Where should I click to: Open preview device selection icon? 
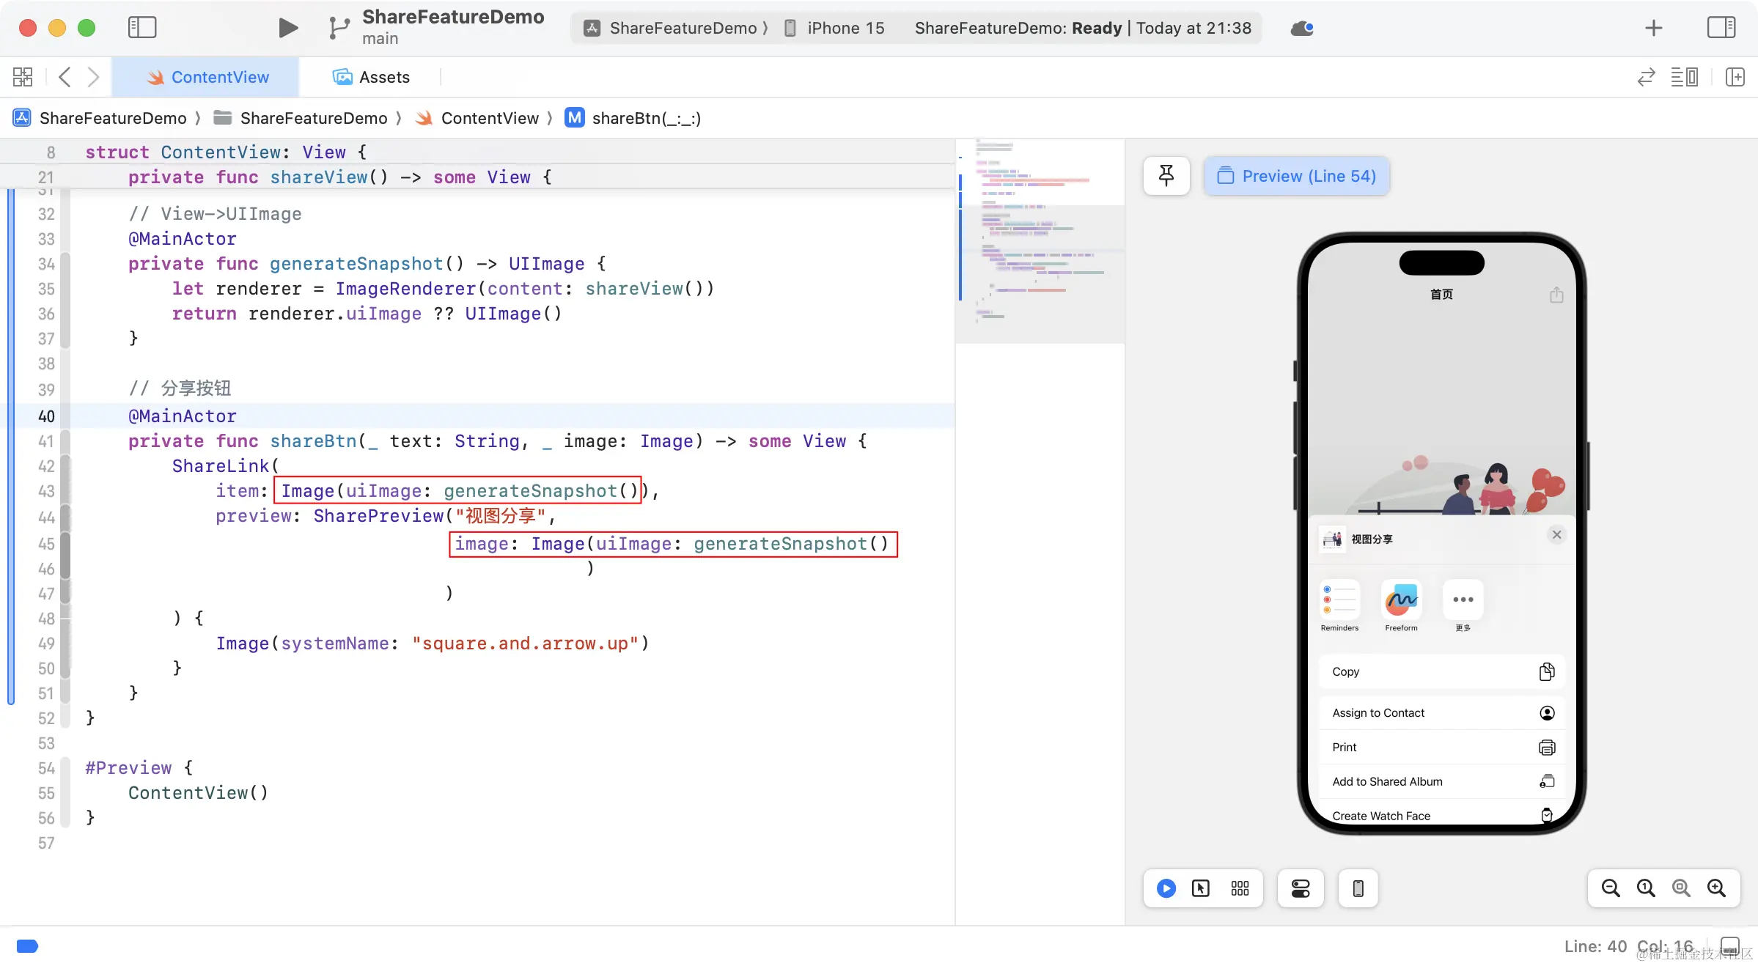pyautogui.click(x=1358, y=888)
